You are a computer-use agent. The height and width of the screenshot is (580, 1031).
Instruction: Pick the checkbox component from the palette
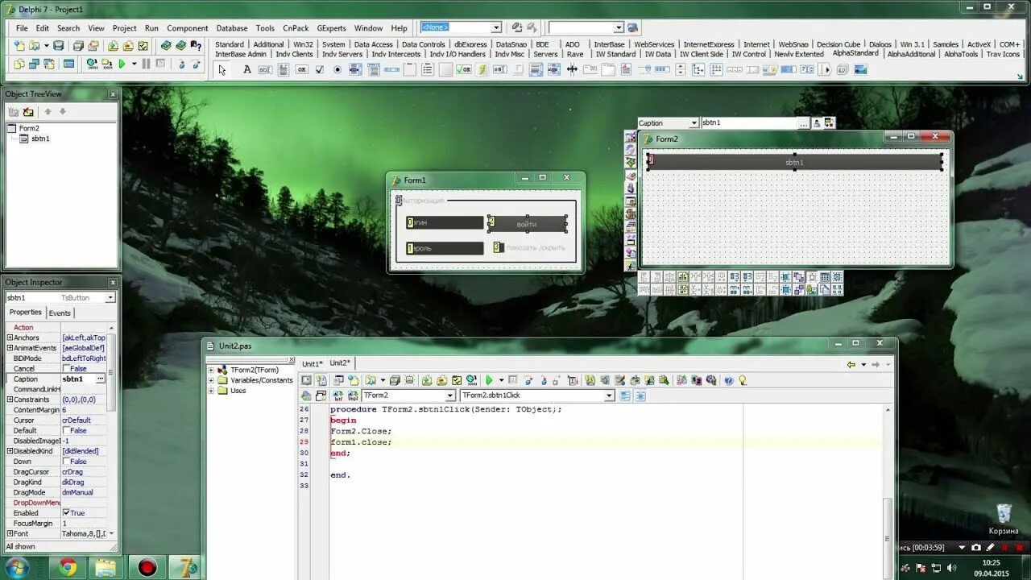tap(320, 70)
